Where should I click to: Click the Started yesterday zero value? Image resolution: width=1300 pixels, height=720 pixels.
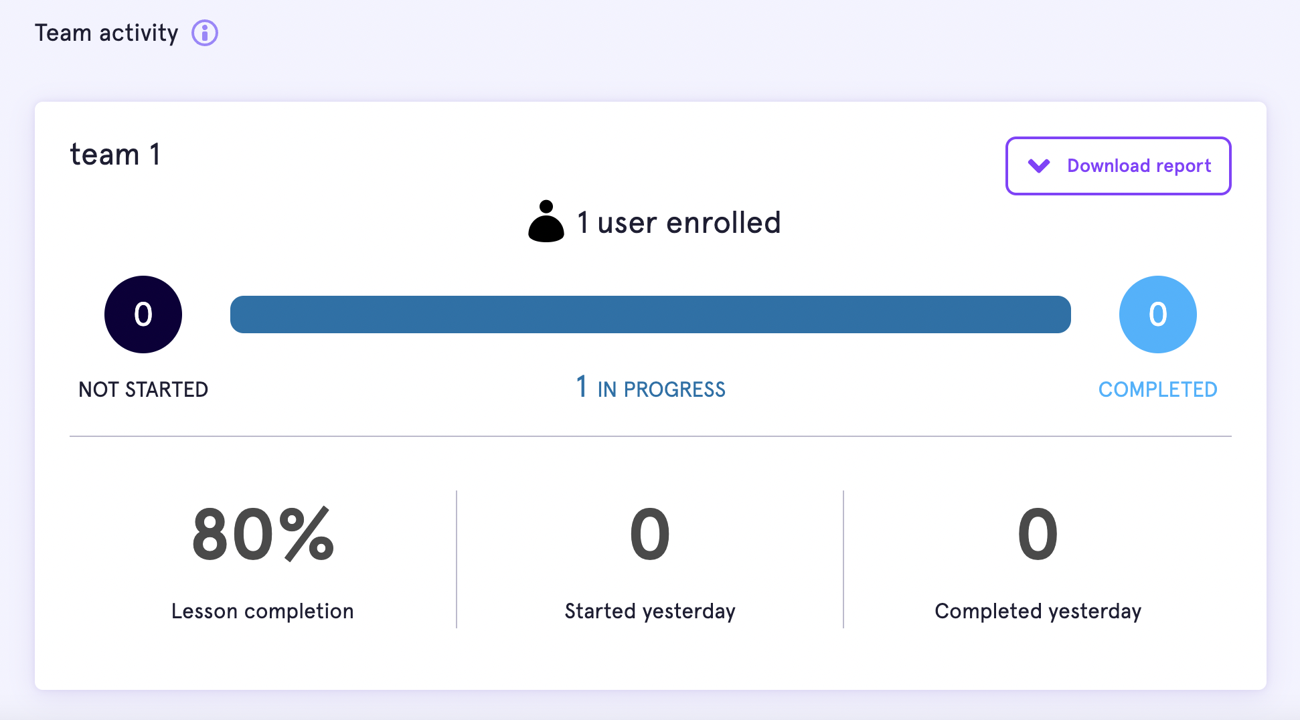650,535
